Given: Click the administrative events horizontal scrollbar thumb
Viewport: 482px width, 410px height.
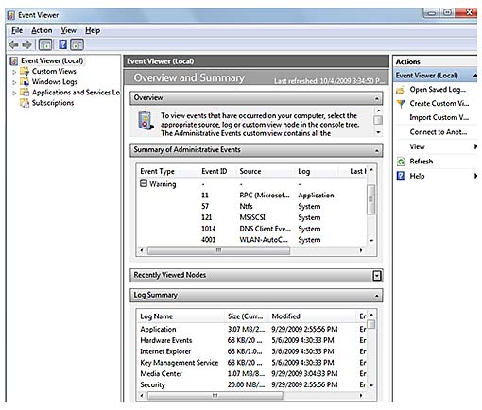Looking at the screenshot, I should [x=218, y=250].
